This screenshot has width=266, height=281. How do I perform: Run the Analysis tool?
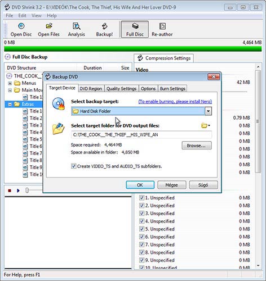(77, 30)
